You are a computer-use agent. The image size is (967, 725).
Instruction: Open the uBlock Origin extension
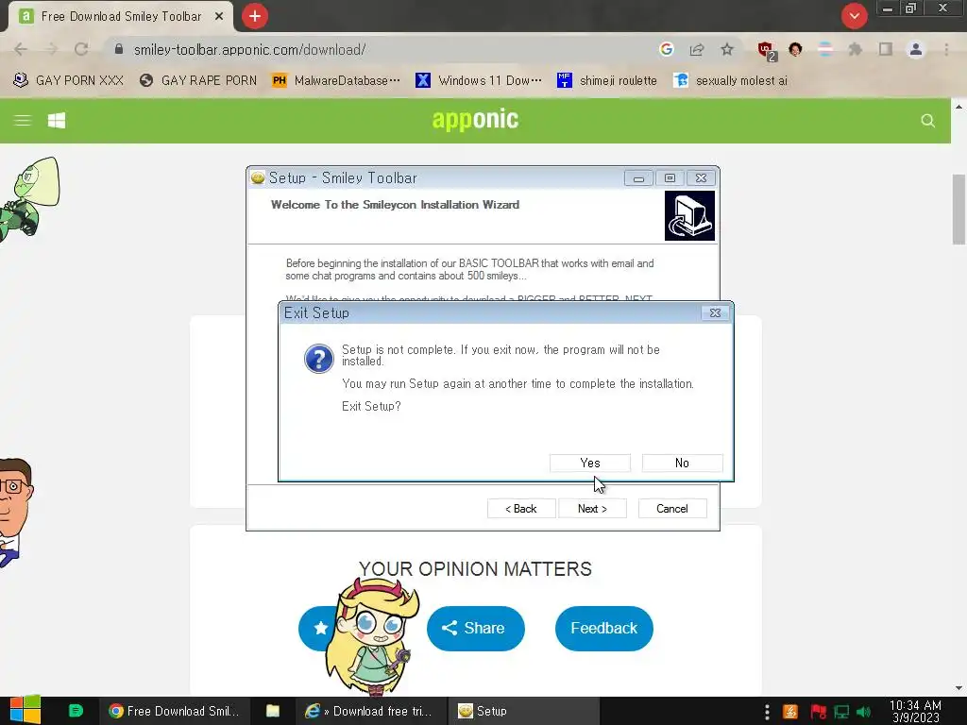point(766,50)
